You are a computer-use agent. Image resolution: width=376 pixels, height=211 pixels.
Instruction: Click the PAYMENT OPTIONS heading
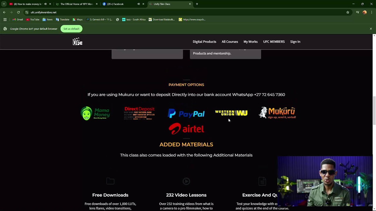click(186, 85)
